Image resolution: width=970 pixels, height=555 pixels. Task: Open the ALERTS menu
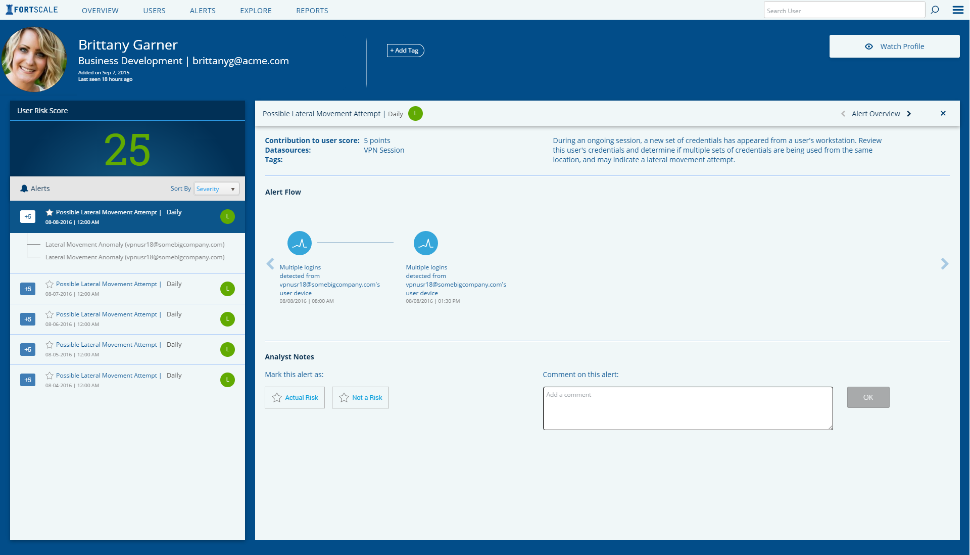point(203,11)
